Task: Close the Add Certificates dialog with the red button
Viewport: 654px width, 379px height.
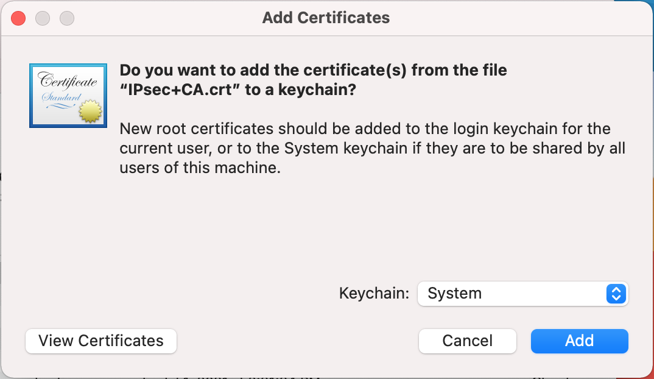Action: pos(18,18)
